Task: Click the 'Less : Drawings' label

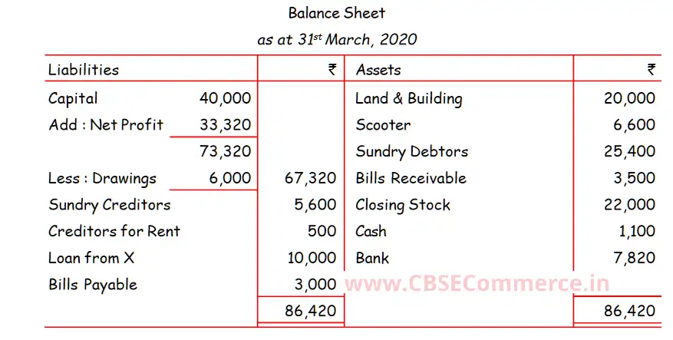Action: coord(102,178)
